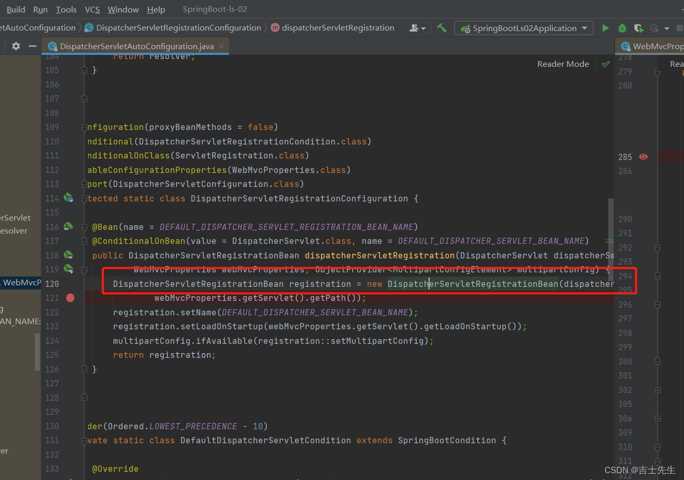Click the WebMvcP item in the left panel
Image resolution: width=684 pixels, height=480 pixels.
pos(21,282)
